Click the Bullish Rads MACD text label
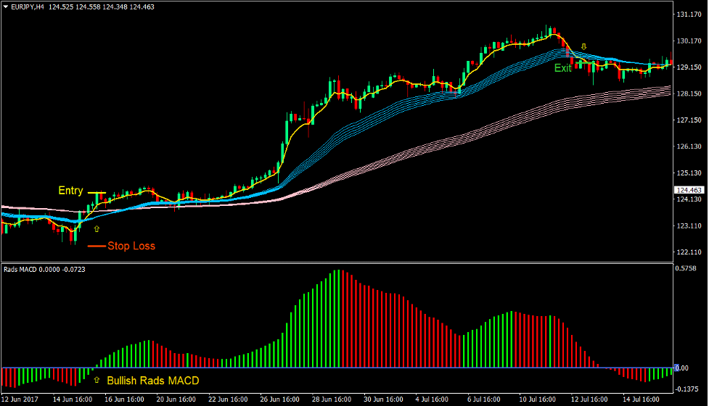 [153, 381]
